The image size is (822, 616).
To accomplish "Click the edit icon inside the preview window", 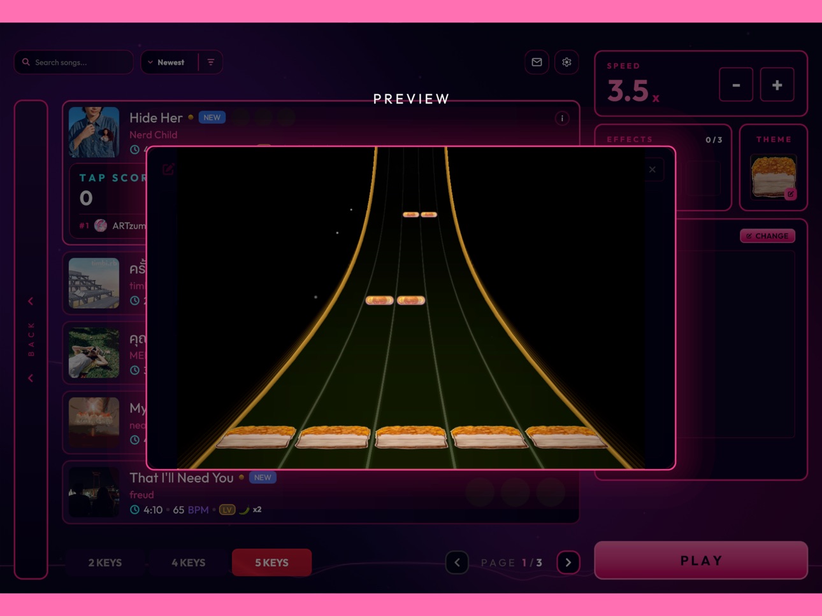I will pos(168,169).
